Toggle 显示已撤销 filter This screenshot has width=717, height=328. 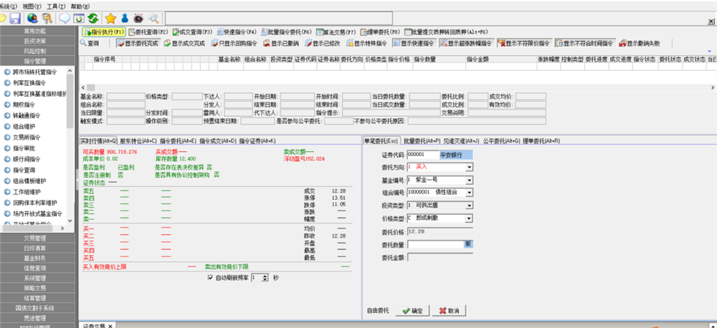point(281,44)
